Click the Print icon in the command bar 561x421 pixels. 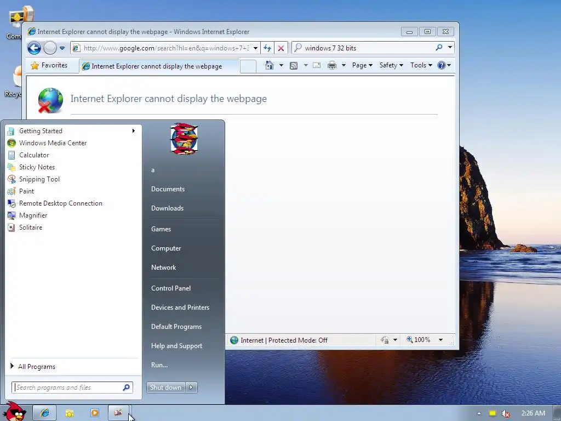(332, 66)
